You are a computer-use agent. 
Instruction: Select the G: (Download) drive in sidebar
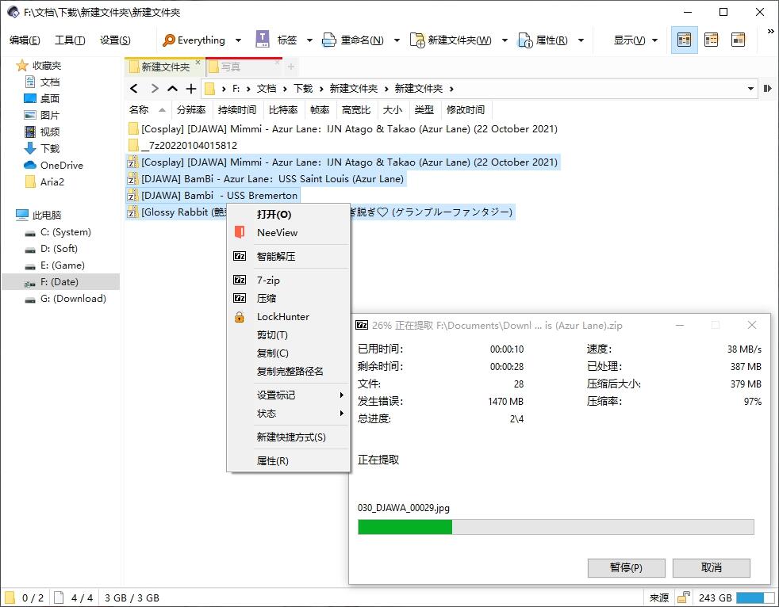coord(72,299)
